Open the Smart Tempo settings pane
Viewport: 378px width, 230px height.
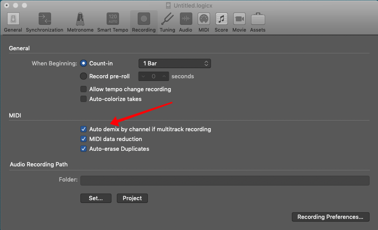point(112,22)
